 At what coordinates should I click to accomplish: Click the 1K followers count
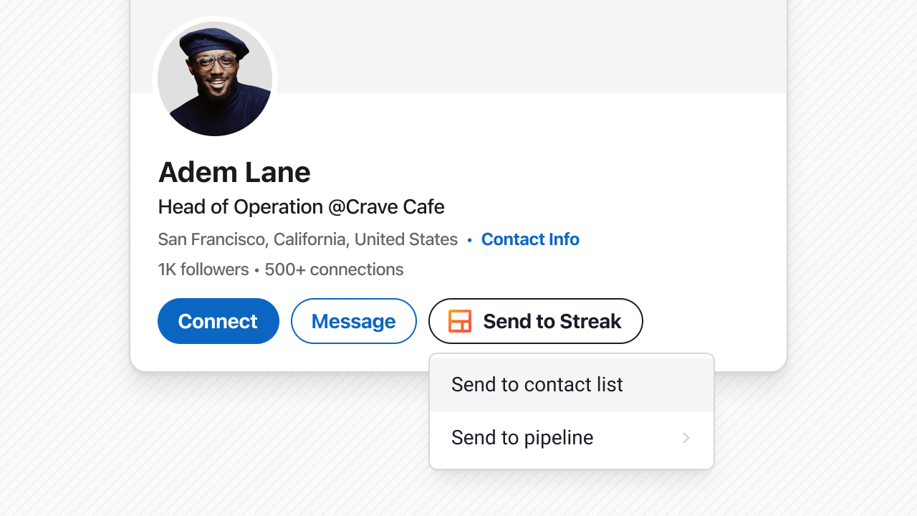[x=203, y=269]
